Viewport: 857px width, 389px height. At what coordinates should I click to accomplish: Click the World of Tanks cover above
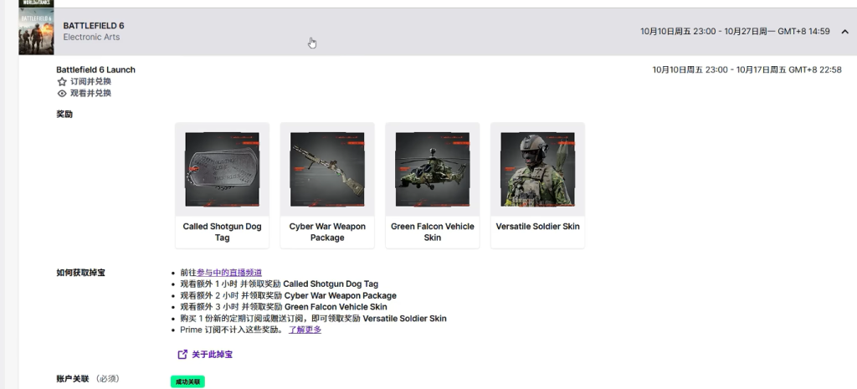coord(36,3)
